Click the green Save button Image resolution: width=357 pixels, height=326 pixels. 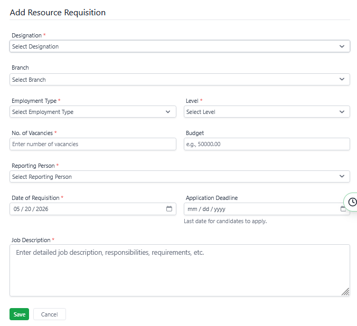click(x=20, y=314)
